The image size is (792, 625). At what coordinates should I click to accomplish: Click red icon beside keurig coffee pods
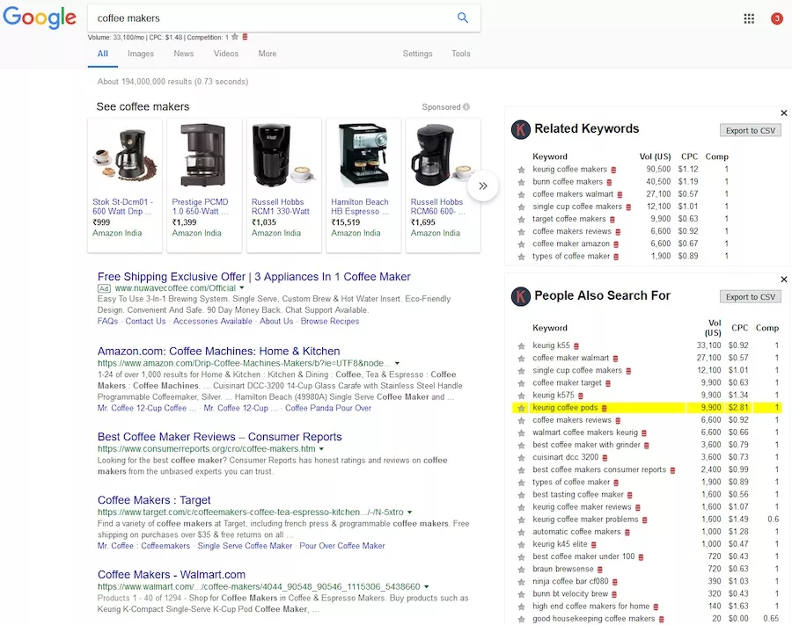(x=604, y=408)
